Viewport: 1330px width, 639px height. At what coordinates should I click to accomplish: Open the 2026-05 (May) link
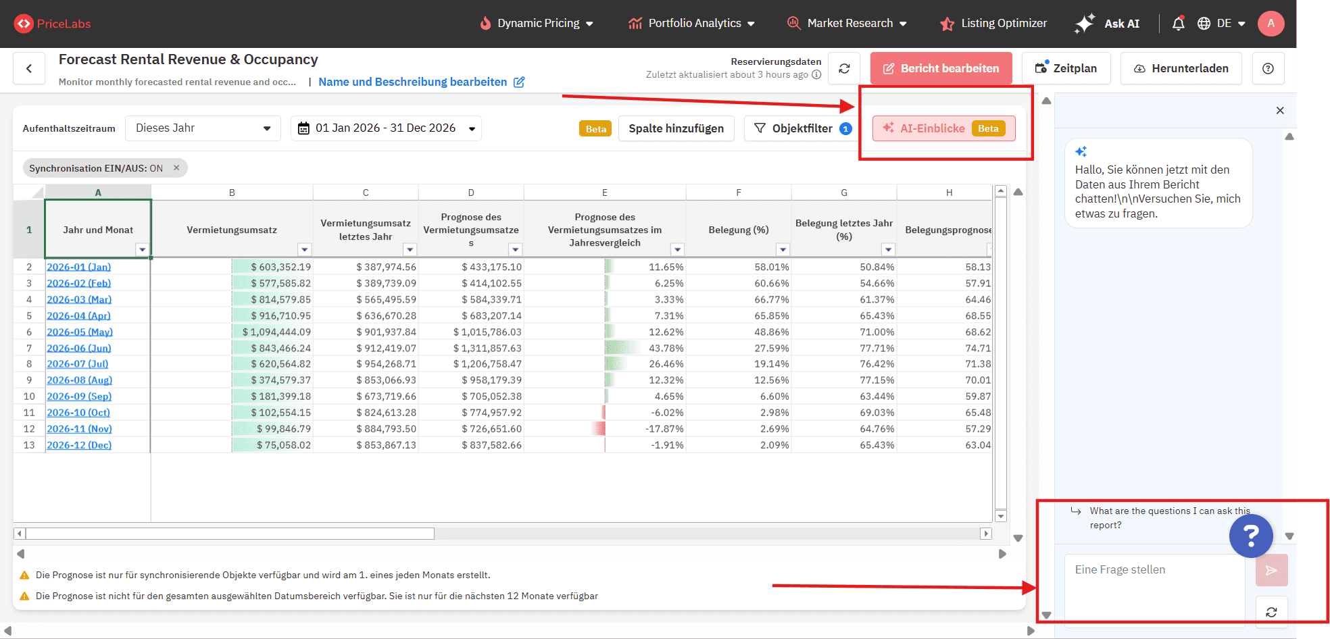coord(80,332)
